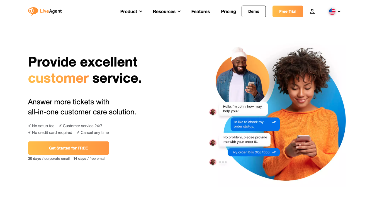Open the user account profile icon
Image resolution: width=382 pixels, height=206 pixels.
point(312,11)
